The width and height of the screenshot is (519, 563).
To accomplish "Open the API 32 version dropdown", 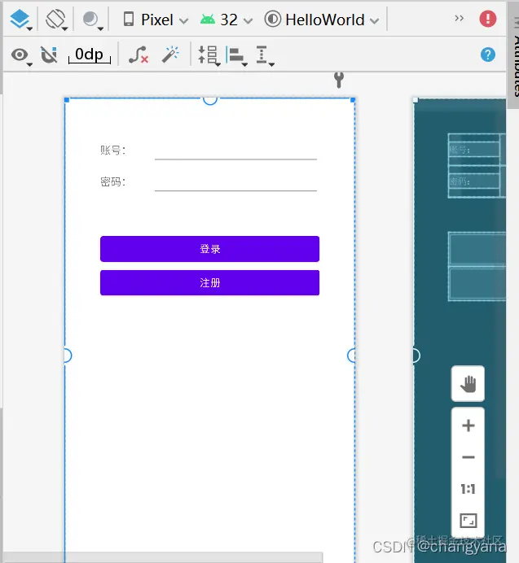I will coord(227,20).
